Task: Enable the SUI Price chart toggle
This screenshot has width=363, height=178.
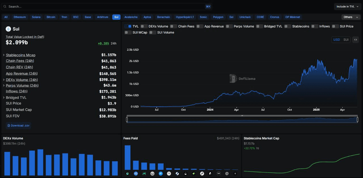Action: 335,26
